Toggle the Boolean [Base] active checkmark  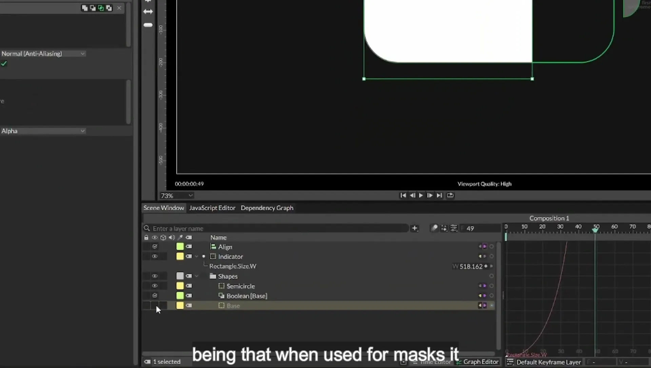pyautogui.click(x=155, y=296)
